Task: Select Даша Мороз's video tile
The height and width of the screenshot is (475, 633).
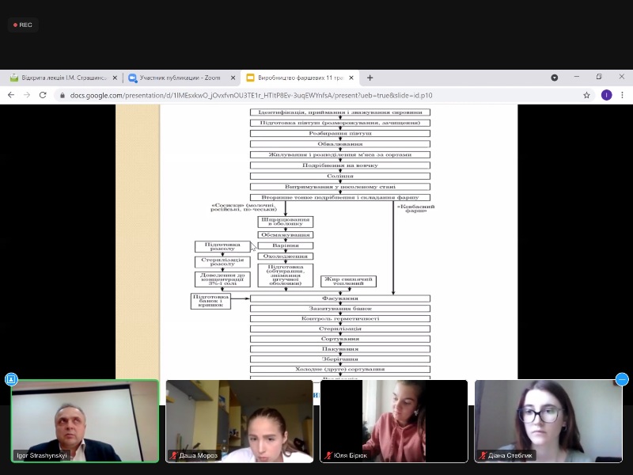Action: 240,421
